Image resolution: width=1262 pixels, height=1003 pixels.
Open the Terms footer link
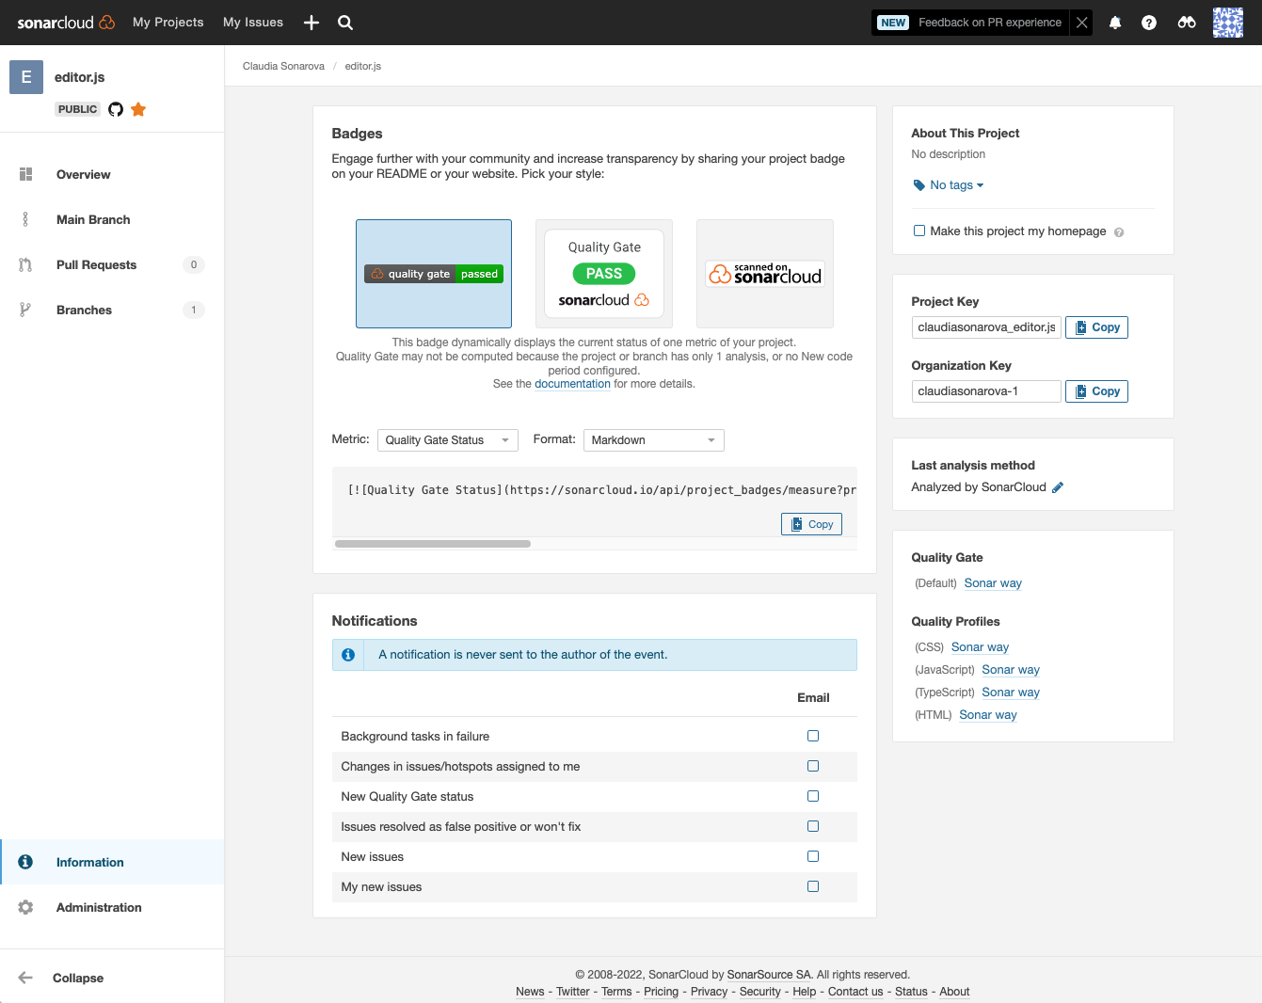tap(616, 992)
